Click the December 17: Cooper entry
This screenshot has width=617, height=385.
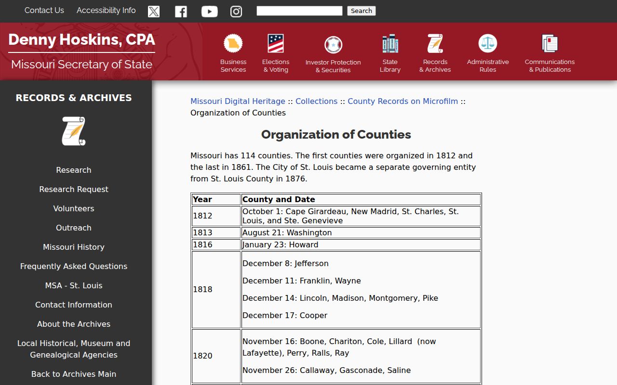[x=285, y=315]
